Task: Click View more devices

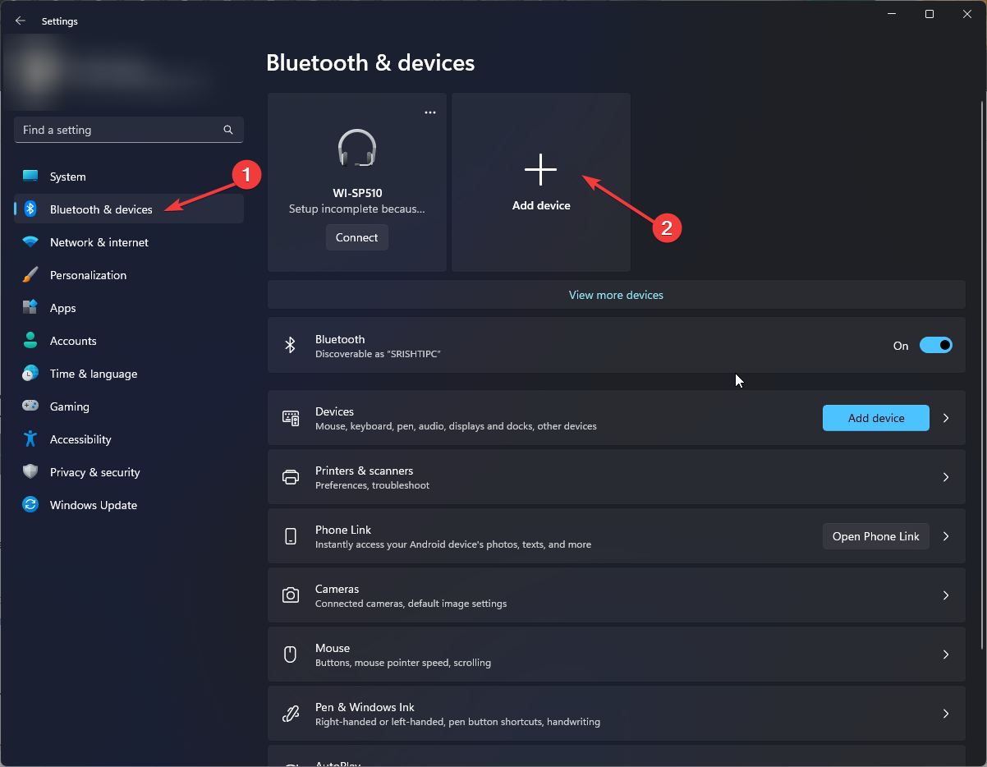Action: 616,294
